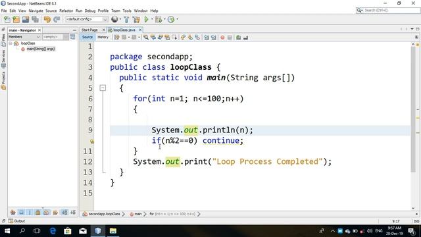Collapse the main method code fold
The width and height of the screenshot is (421, 237).
[x=103, y=88]
